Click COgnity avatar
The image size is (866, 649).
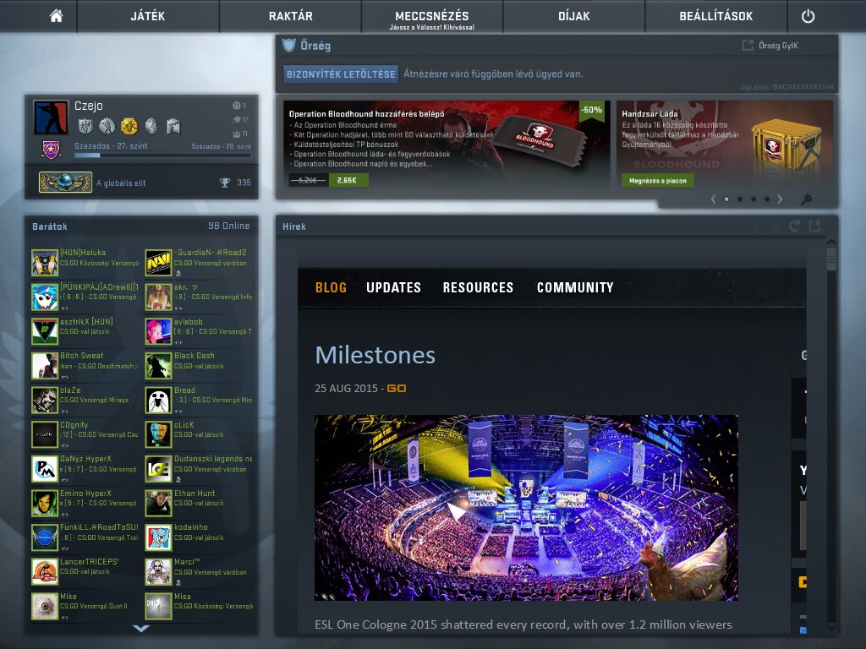[45, 434]
